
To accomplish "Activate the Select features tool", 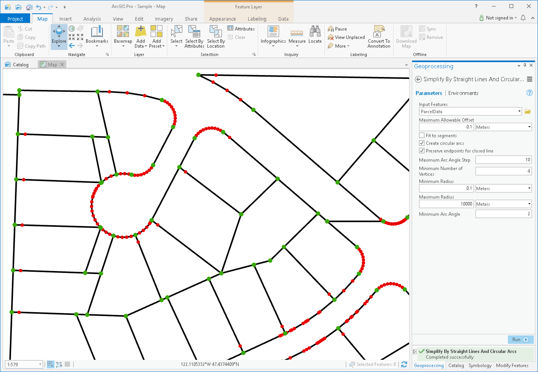I will pyautogui.click(x=176, y=36).
